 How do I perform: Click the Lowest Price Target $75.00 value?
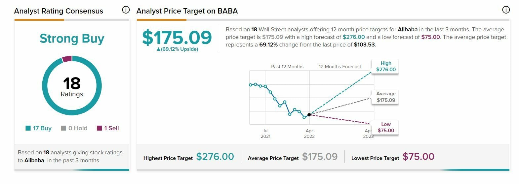click(418, 157)
